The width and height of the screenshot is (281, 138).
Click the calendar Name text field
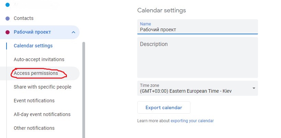(x=197, y=30)
